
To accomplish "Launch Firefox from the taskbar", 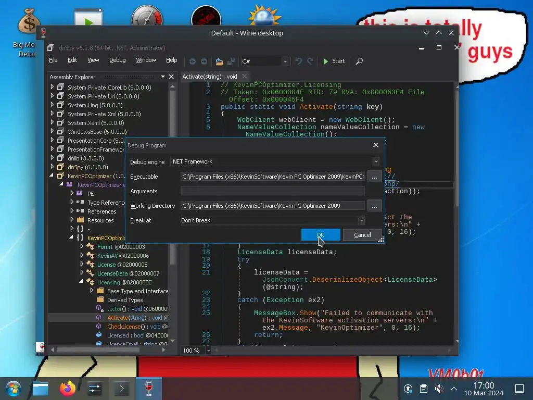I will 67,389.
